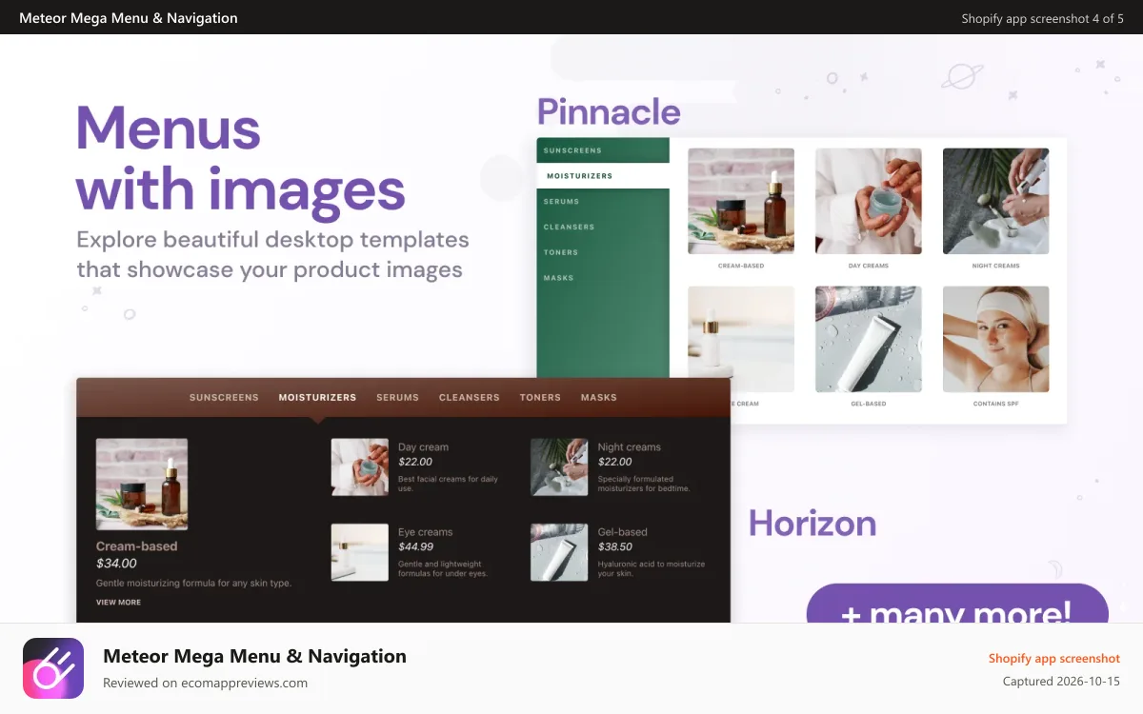The width and height of the screenshot is (1143, 714).
Task: Open Toners tab in Horizon menu bar
Action: (x=540, y=398)
